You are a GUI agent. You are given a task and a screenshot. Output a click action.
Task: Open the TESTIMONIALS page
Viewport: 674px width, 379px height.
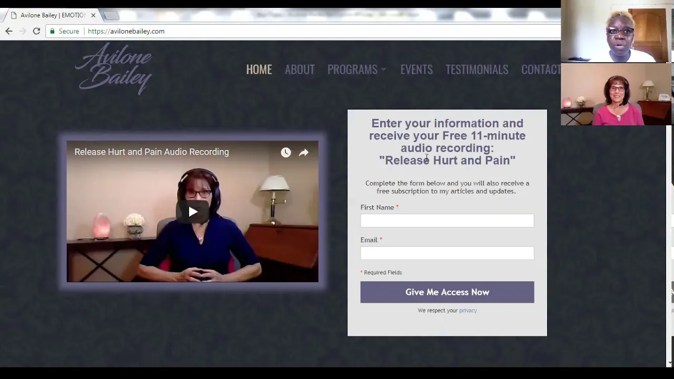click(x=477, y=69)
